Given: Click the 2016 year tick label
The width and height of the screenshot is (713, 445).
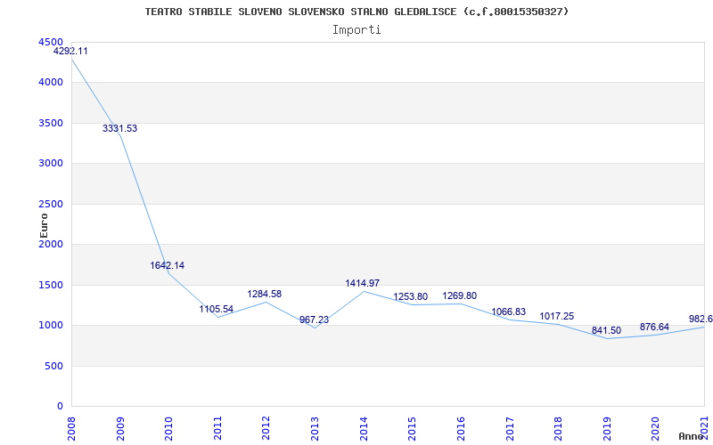Looking at the screenshot, I should click(461, 428).
